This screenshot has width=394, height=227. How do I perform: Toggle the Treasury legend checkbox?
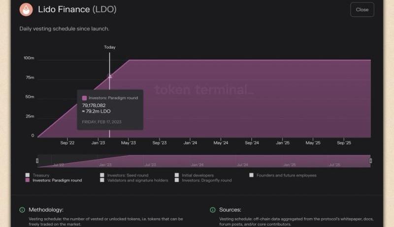click(28, 175)
